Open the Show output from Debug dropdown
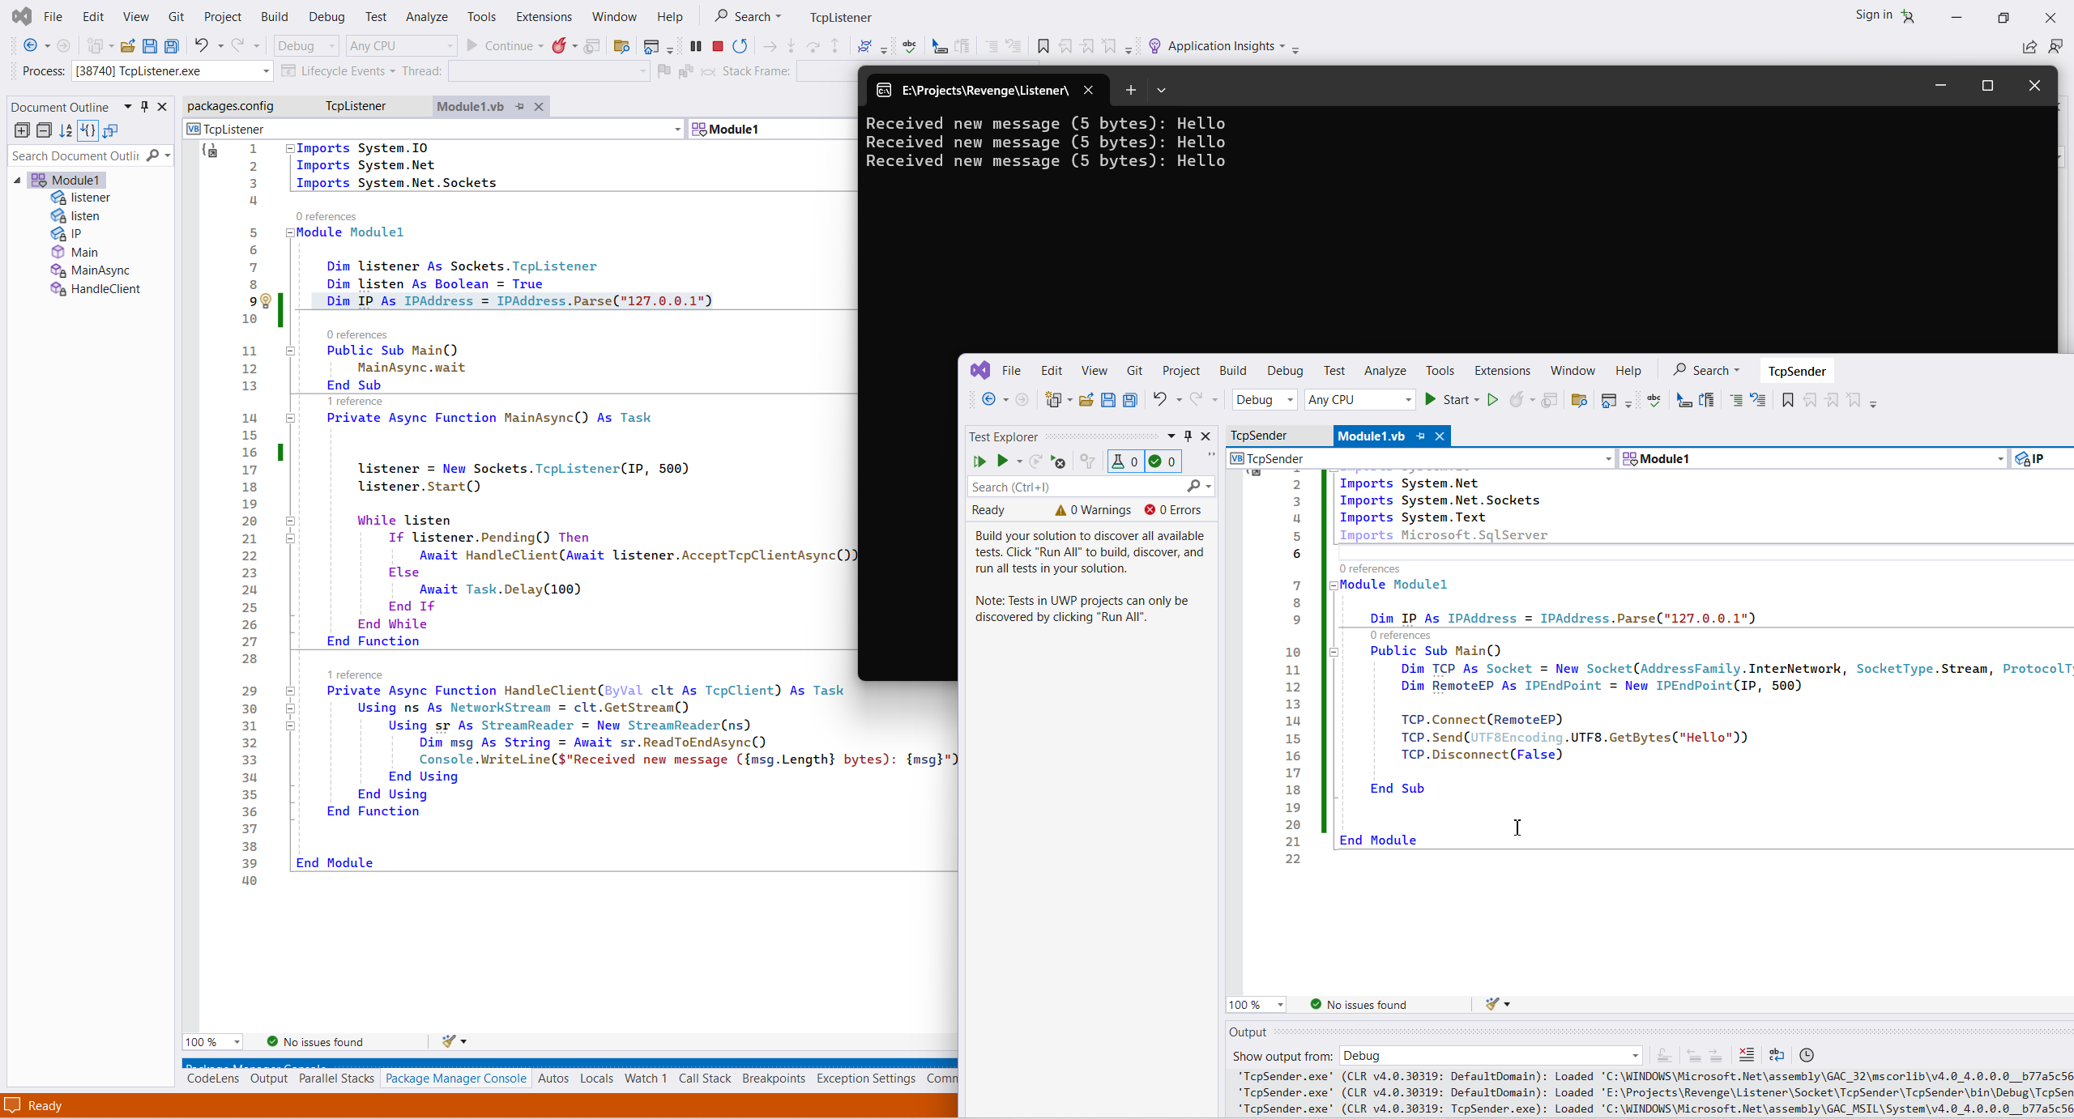2074x1119 pixels. tap(1490, 1056)
